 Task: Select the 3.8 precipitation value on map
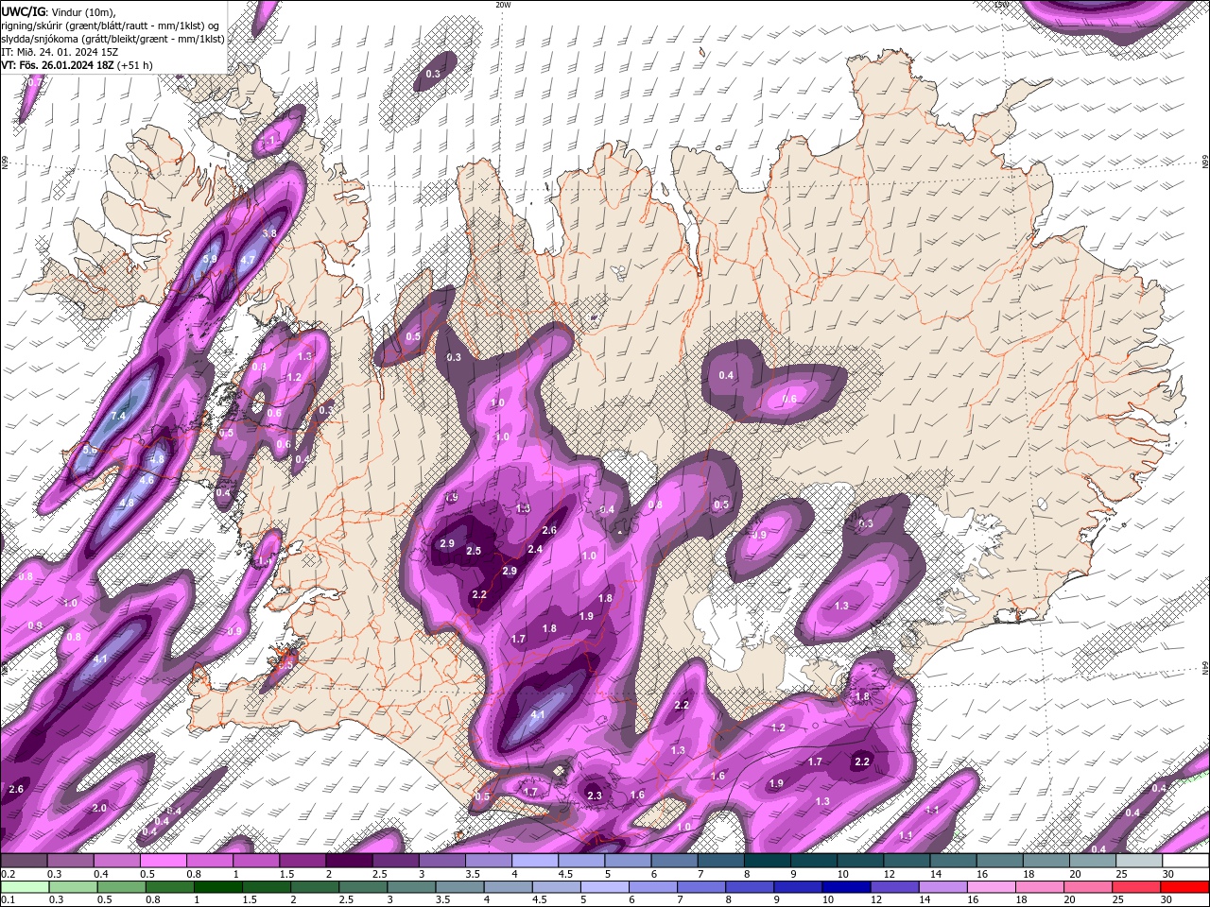(x=268, y=233)
